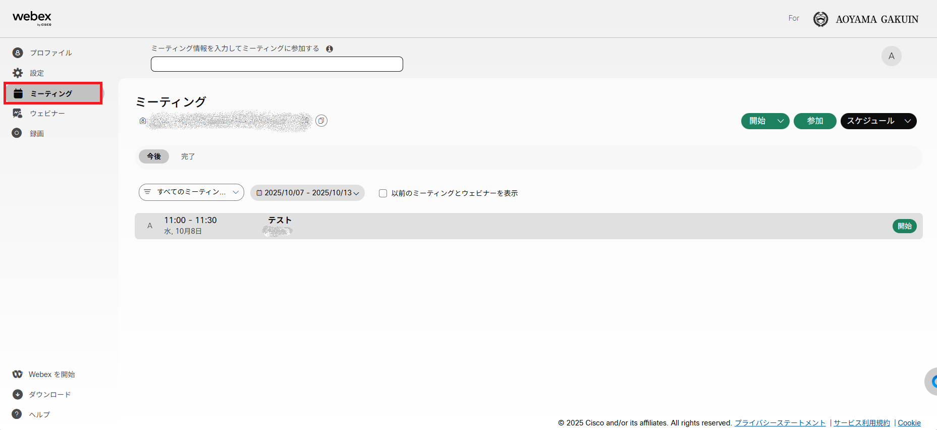Open the help chat bubble at right edge
The height and width of the screenshot is (430, 937).
tap(931, 382)
